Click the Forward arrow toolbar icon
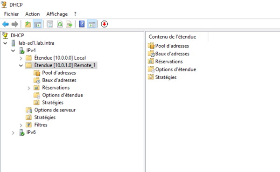The height and width of the screenshot is (172, 280). (15, 24)
